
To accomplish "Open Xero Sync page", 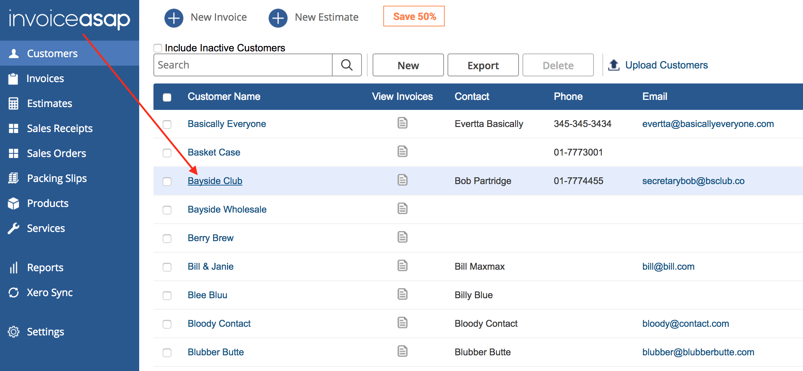I will (70, 293).
